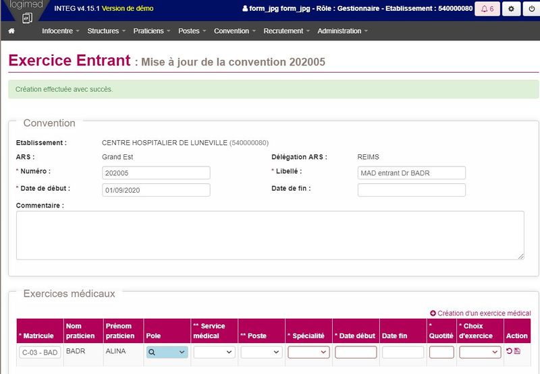
Task: Open the Praticiens menu
Action: (x=152, y=31)
